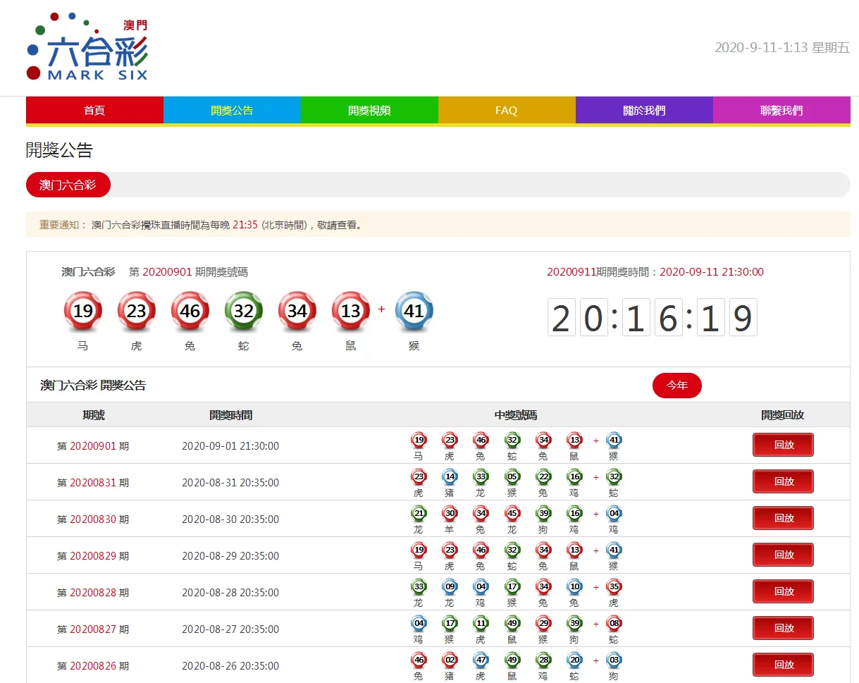Click the countdown timer display
Image resolution: width=859 pixels, height=683 pixels.
click(x=653, y=318)
